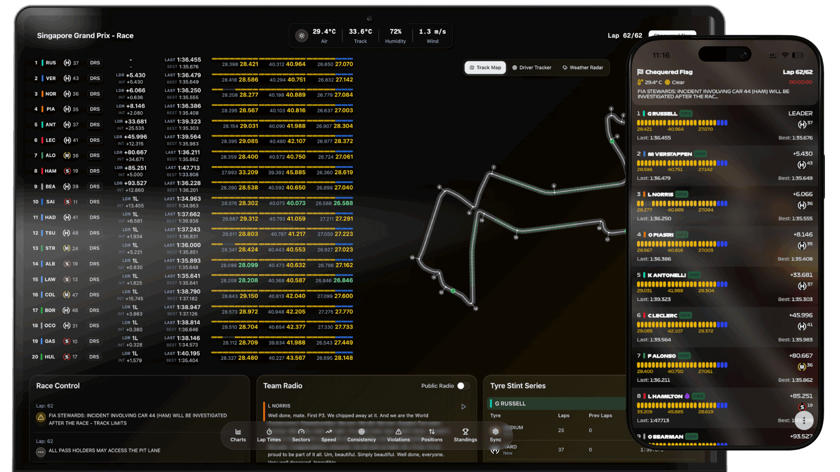
Task: Open the Violations warning panel
Action: coord(398,435)
